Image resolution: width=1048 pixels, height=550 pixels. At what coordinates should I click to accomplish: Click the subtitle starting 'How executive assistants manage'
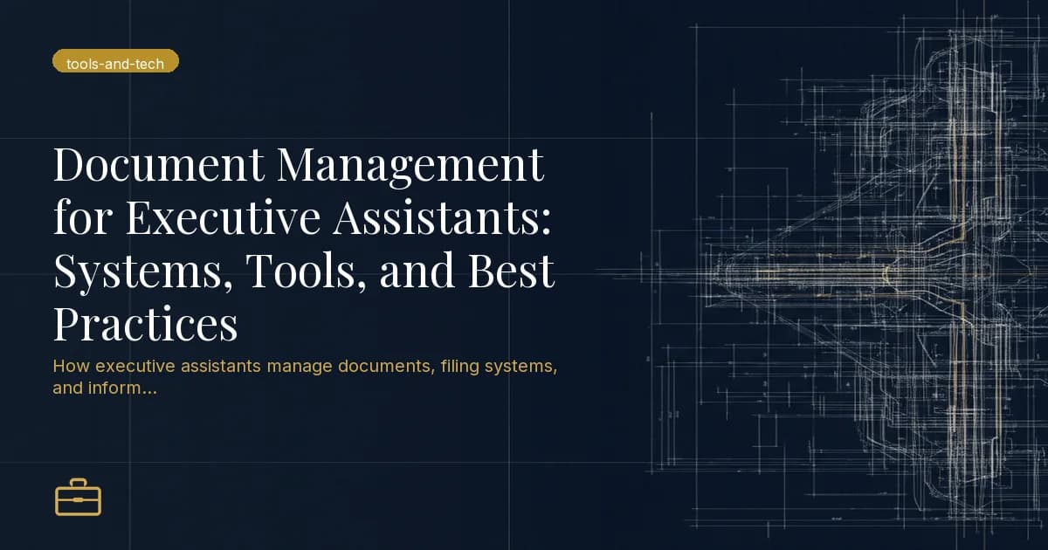click(305, 376)
